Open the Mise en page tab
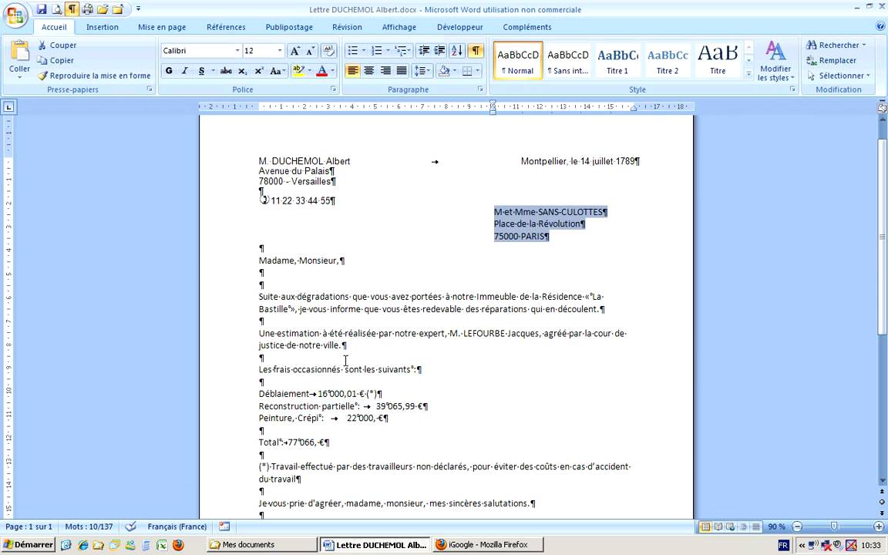888x555 pixels. point(162,27)
